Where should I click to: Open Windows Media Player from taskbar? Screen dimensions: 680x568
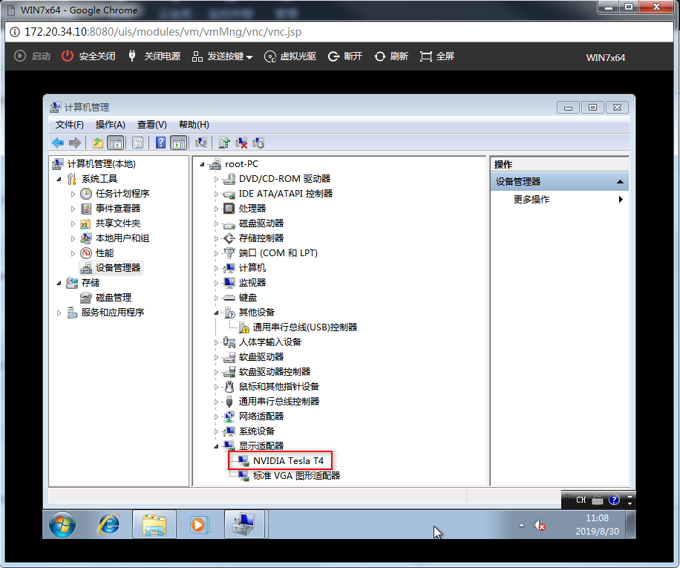coord(197,524)
